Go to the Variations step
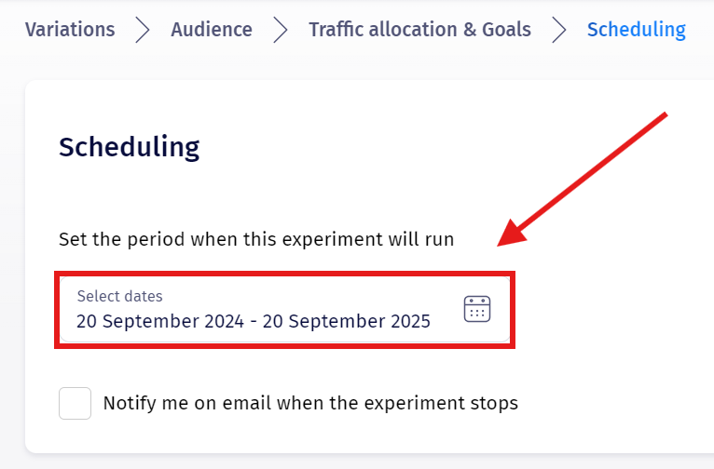 (x=70, y=30)
